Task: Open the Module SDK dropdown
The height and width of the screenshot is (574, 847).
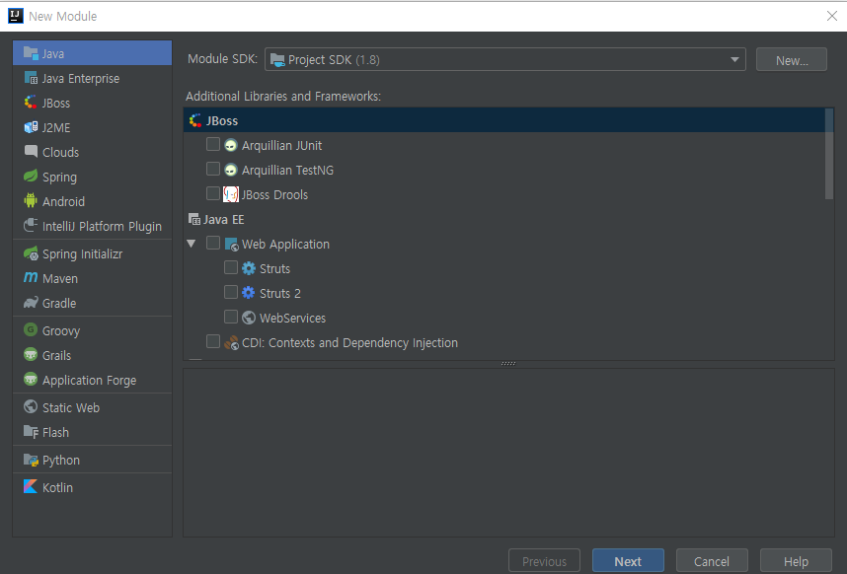Action: [505, 59]
